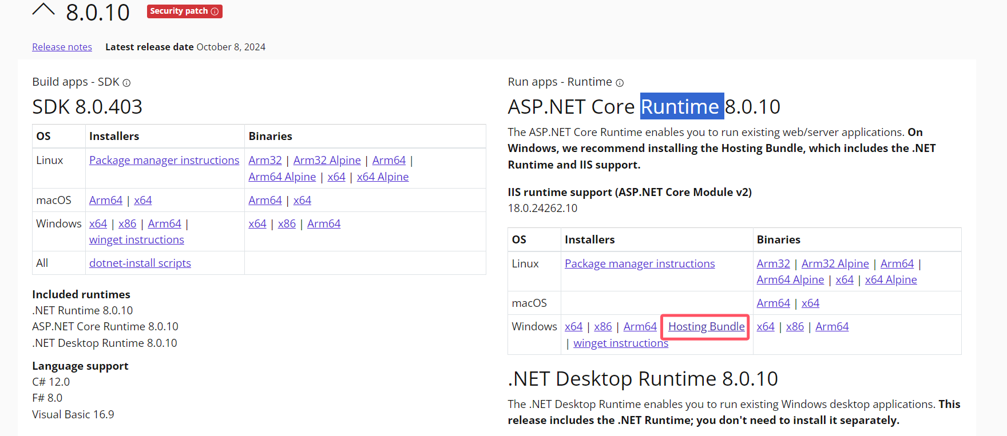
Task: Download ASP.NET Runtime Linux Arm64 Alpine binary
Action: pos(790,279)
